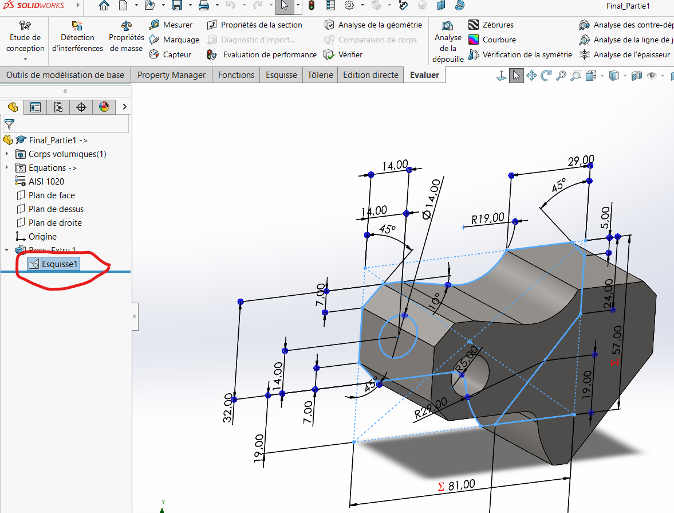Open the Marquage tool

coord(174,40)
